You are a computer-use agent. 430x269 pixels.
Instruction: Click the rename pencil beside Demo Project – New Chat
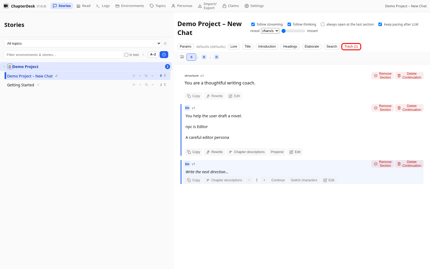click(x=56, y=76)
